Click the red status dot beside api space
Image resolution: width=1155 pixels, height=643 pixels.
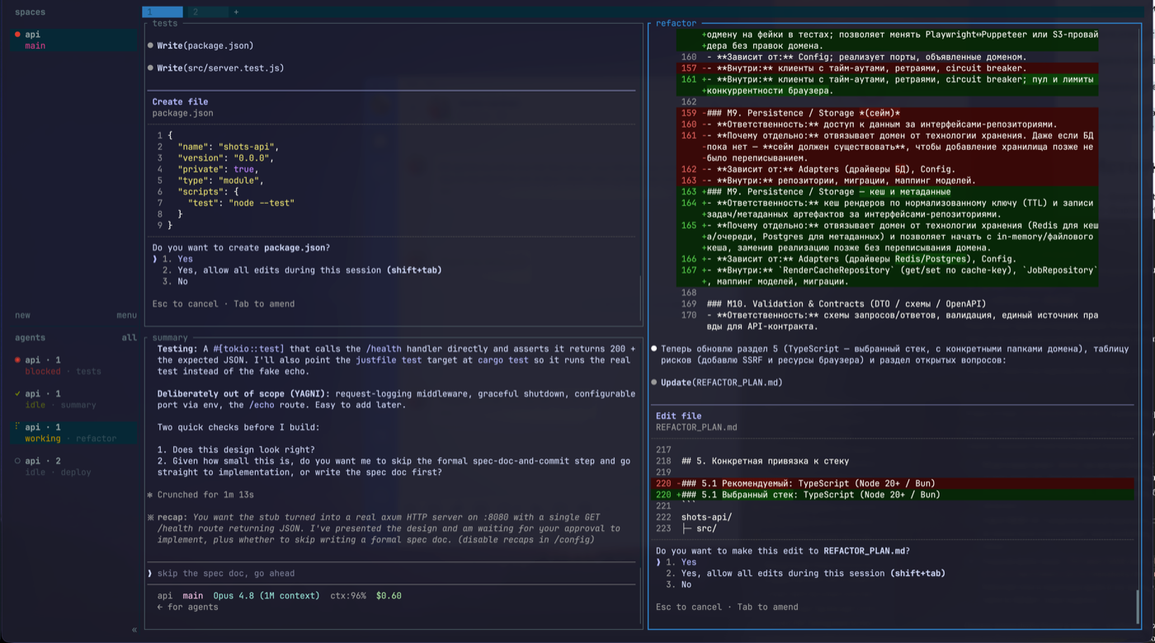[17, 35]
